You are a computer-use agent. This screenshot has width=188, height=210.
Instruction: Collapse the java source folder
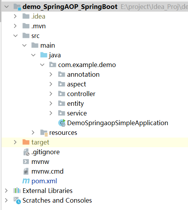[x=33, y=55]
